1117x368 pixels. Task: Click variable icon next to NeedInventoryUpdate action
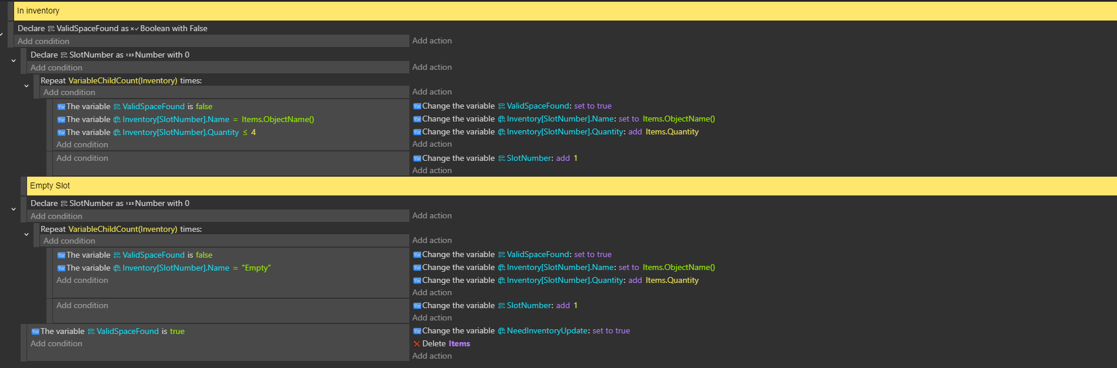click(417, 331)
